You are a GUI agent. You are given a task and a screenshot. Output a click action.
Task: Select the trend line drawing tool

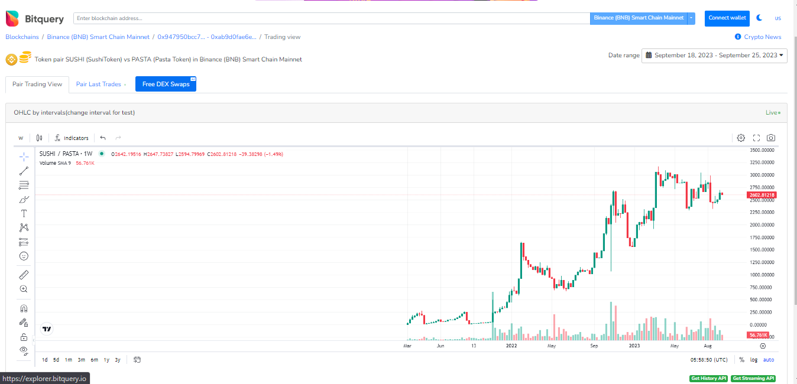pos(24,171)
